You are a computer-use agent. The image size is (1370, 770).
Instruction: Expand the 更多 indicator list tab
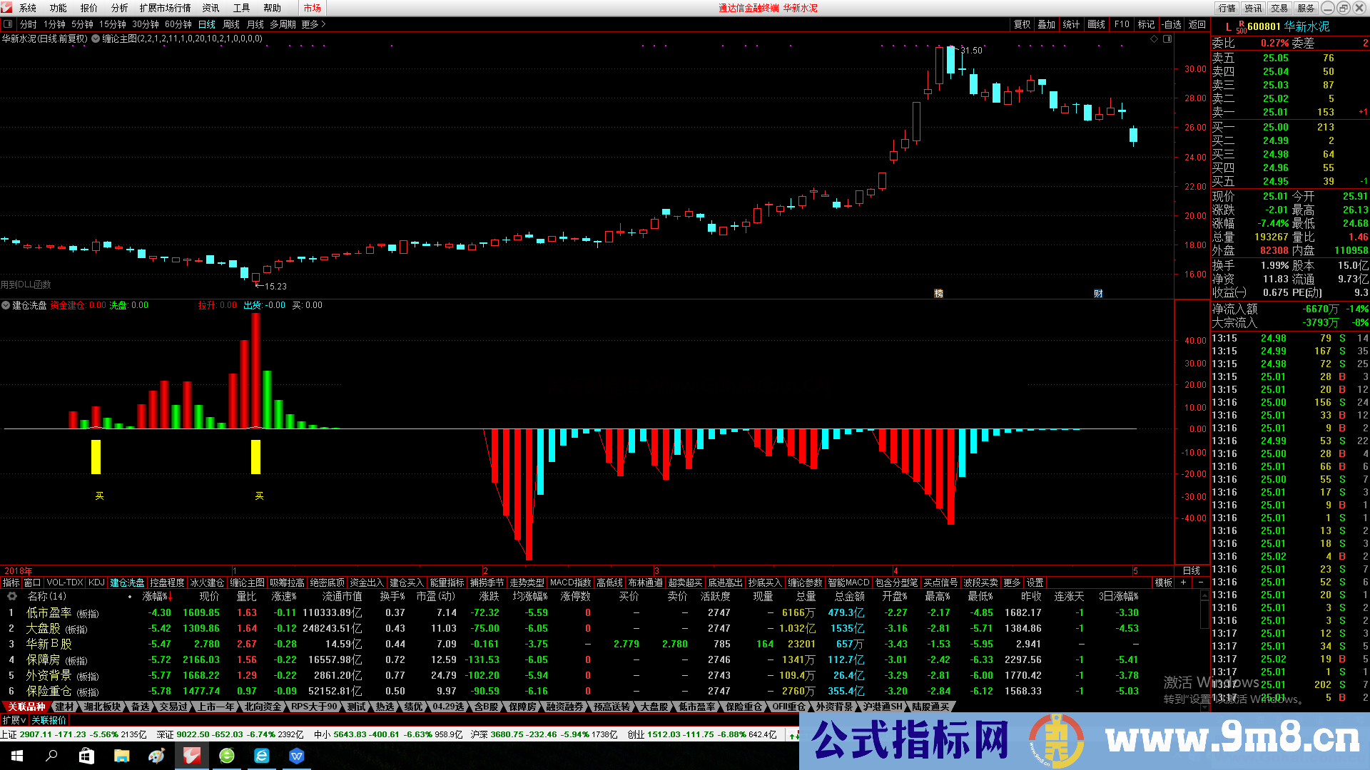pos(1012,582)
